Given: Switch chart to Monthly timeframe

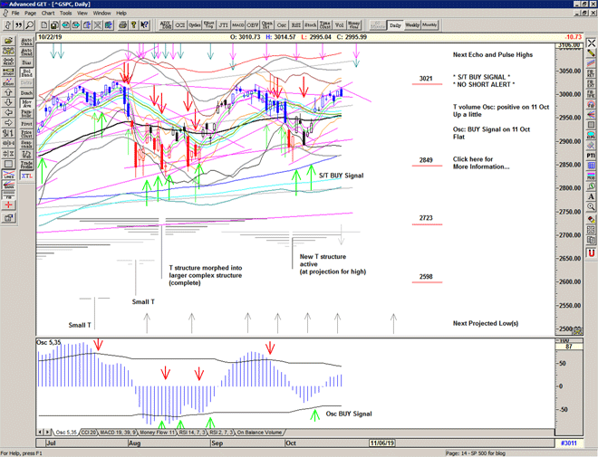Looking at the screenshot, I should pos(429,25).
